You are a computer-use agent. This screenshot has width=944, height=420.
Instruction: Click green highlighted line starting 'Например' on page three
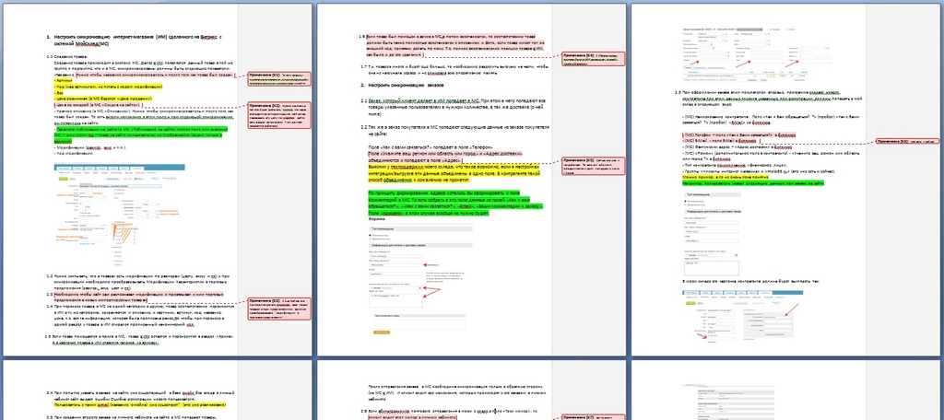click(x=753, y=183)
